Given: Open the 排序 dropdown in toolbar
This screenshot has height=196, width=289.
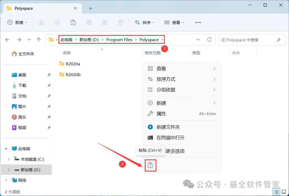Looking at the screenshot, I should (145, 22).
